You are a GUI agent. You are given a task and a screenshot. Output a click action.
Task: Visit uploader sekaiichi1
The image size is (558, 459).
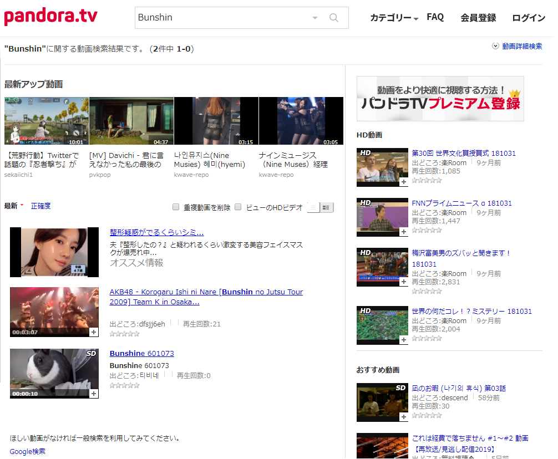(x=18, y=175)
